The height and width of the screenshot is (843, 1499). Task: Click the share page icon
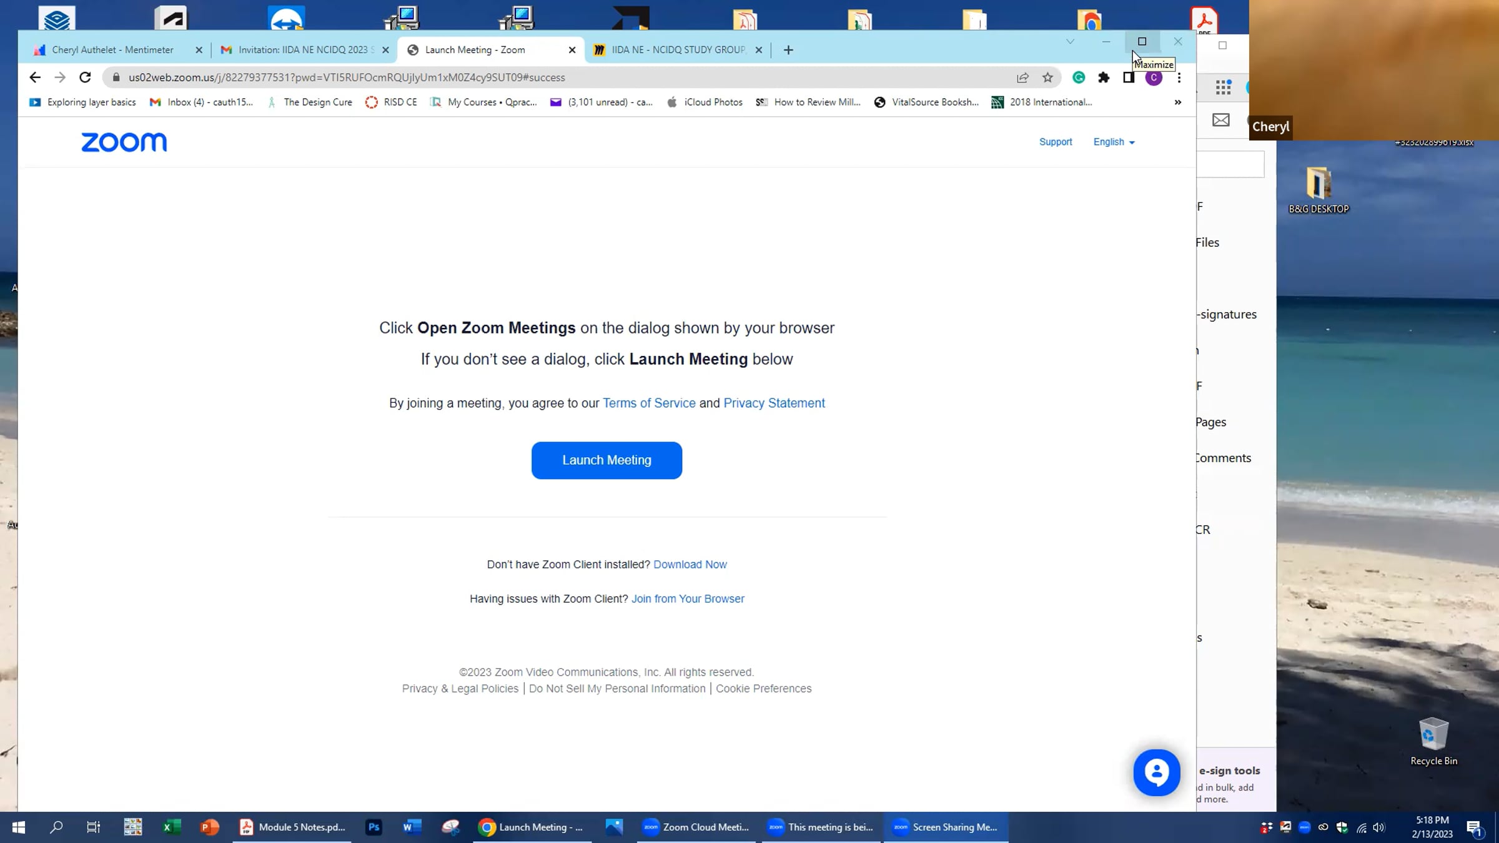1022,77
